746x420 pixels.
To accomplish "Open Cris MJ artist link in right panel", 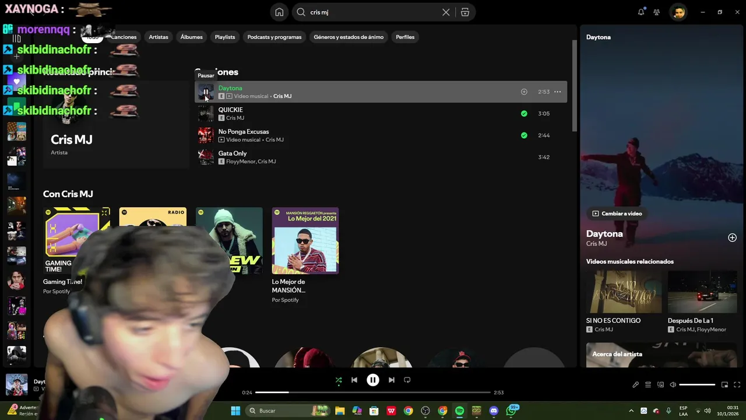I will [x=596, y=244].
